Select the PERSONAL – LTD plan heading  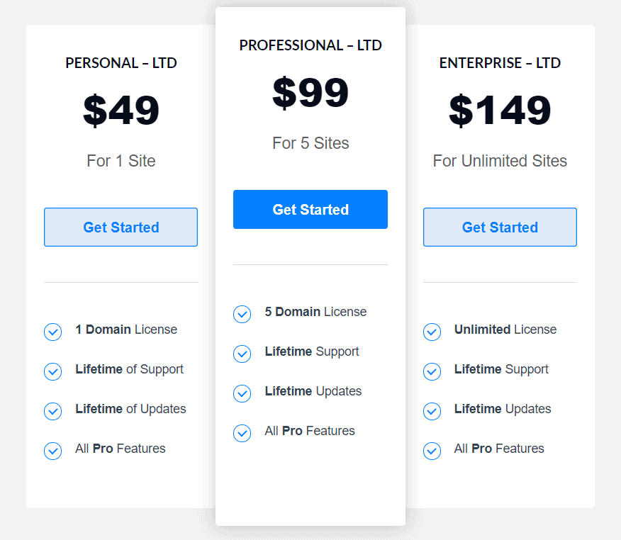point(121,63)
